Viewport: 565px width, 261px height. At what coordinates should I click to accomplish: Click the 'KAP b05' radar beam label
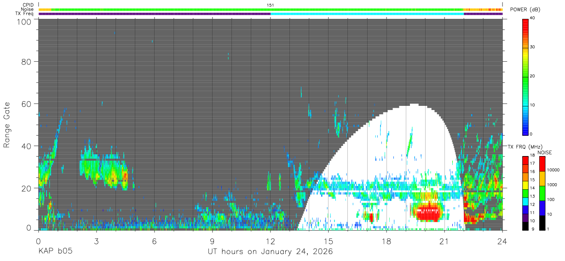click(x=55, y=252)
